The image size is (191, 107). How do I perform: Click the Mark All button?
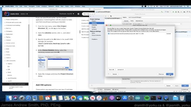click(111, 70)
